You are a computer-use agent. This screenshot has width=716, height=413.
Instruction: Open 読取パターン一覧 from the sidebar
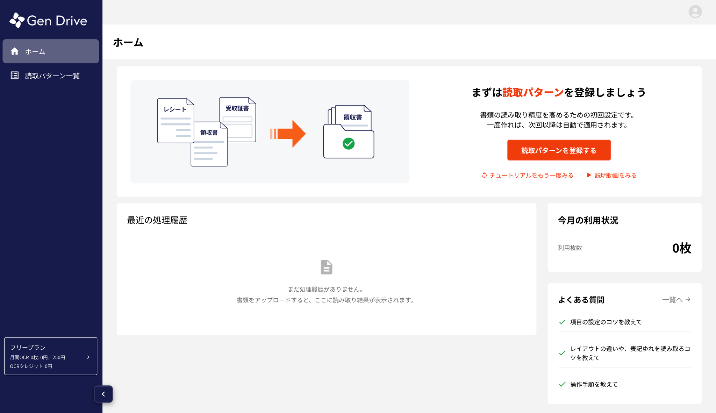52,76
